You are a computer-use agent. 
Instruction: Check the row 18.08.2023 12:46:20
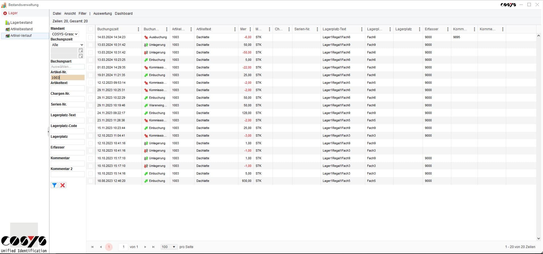point(91,181)
